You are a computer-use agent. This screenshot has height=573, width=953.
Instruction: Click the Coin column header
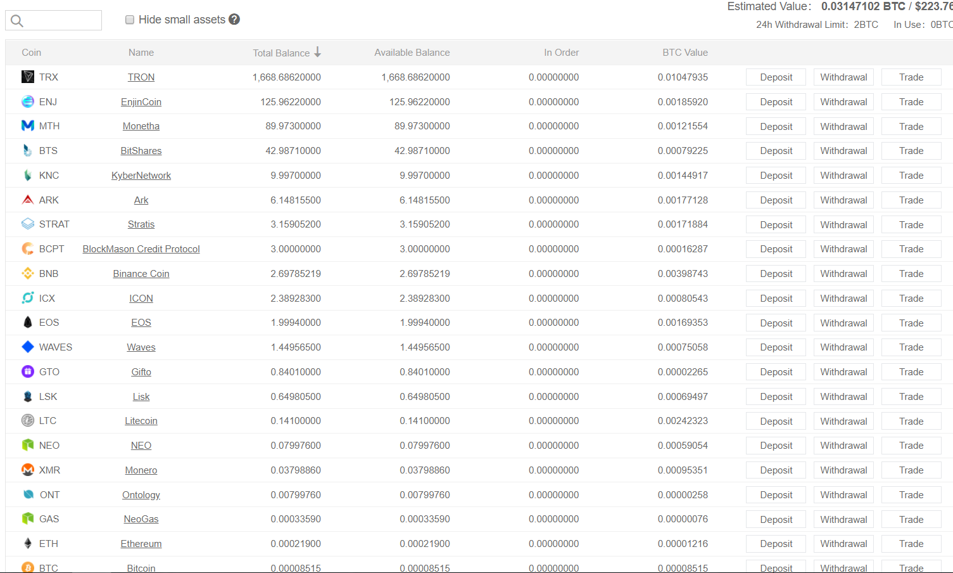[x=31, y=53]
